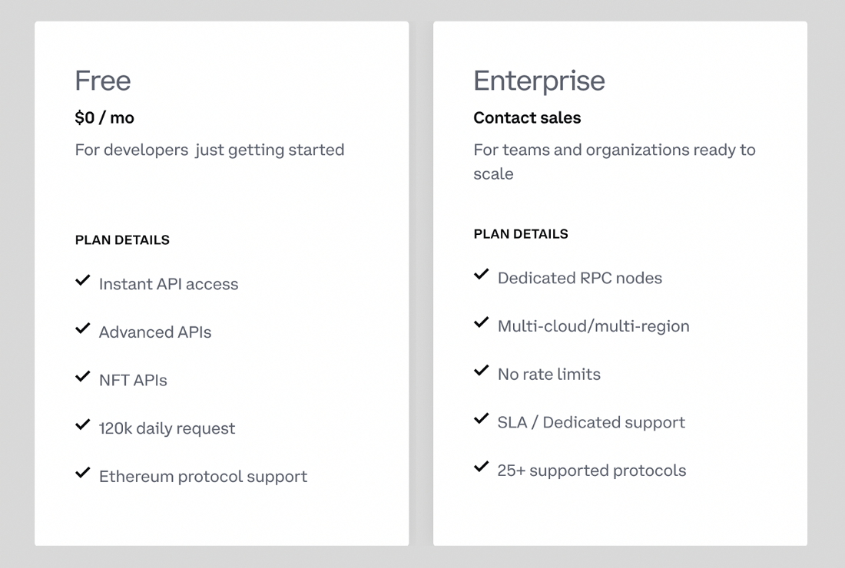Click the checkmark beside No rate limits
This screenshot has width=845, height=568.
point(482,371)
